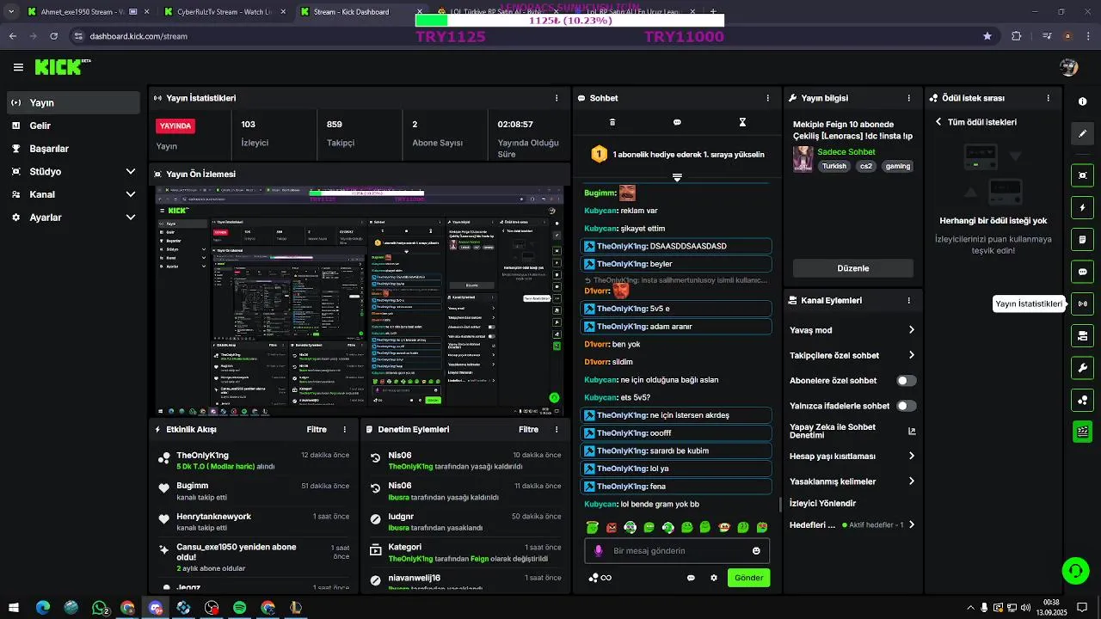Open Sohbet panel options menu
Image resolution: width=1101 pixels, height=619 pixels.
(x=768, y=98)
